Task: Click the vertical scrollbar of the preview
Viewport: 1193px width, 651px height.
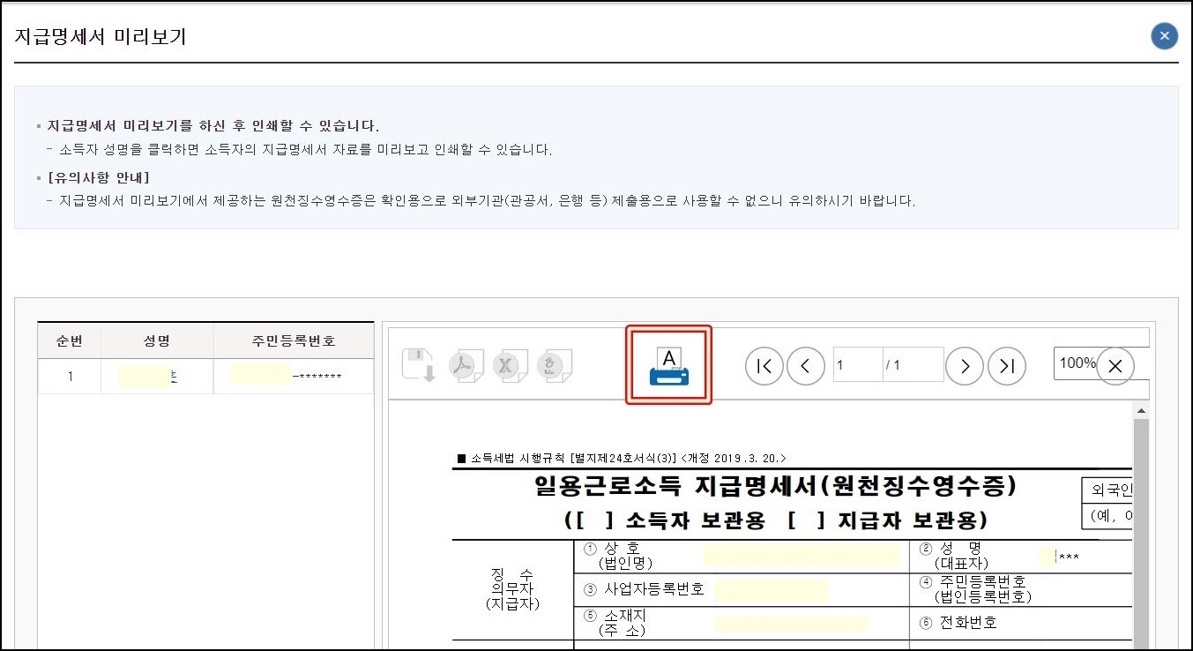Action: click(x=1142, y=534)
